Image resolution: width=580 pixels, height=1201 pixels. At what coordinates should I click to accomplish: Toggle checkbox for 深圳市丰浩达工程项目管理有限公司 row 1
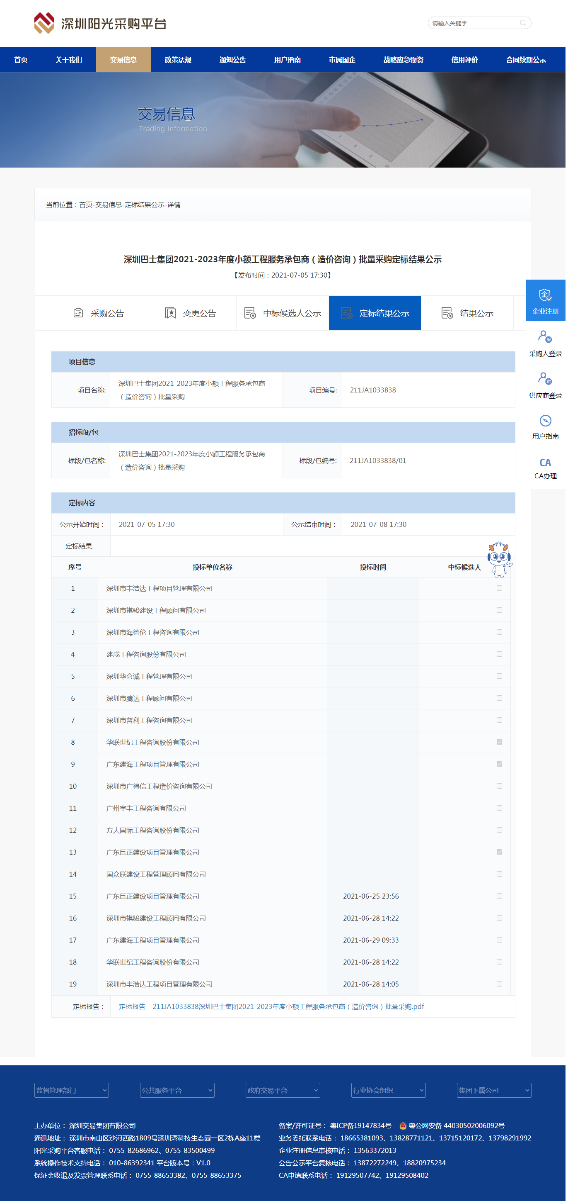point(500,588)
